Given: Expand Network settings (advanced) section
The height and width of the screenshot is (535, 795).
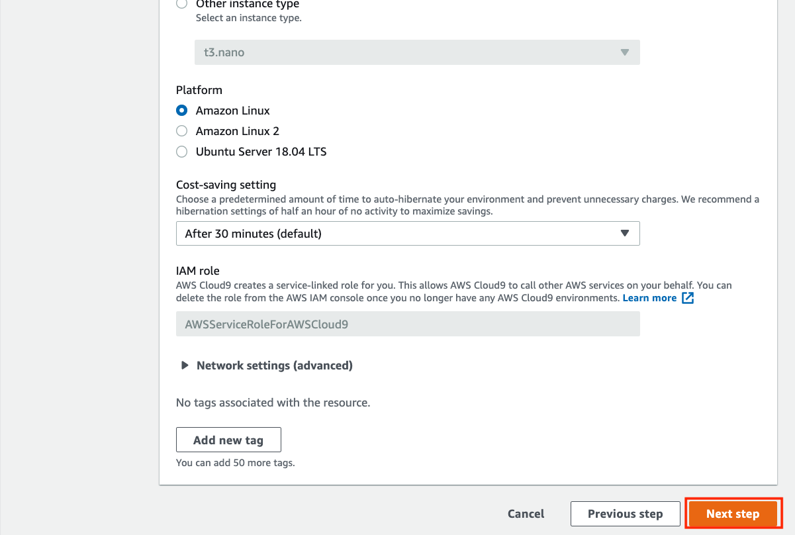Looking at the screenshot, I should pos(274,365).
